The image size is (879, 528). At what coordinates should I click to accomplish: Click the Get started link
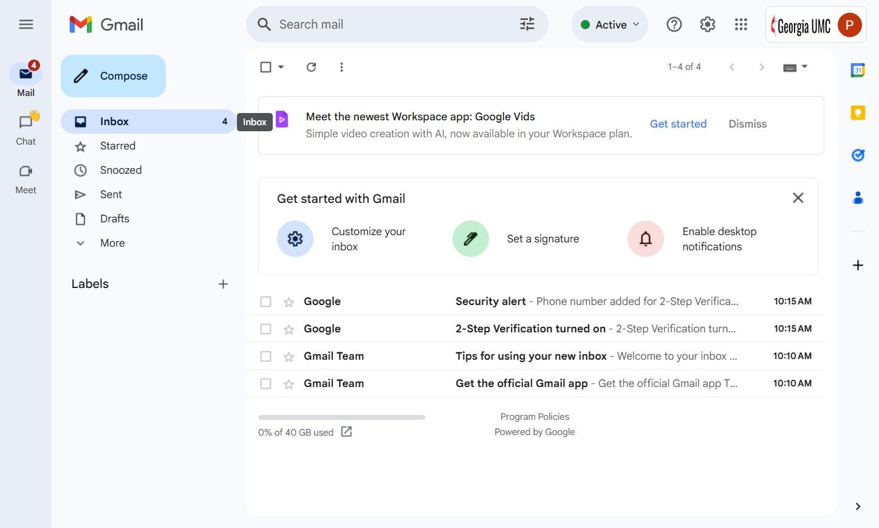678,124
